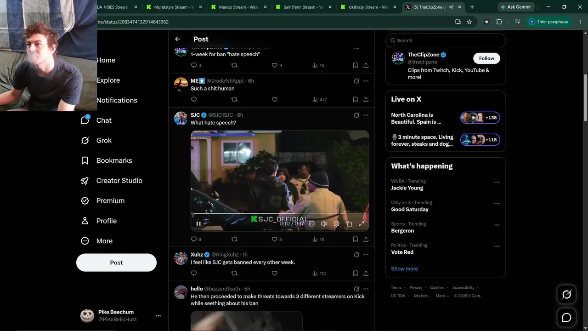This screenshot has height=331, width=588.
Task: Seek on the SJC video progress bar
Action: (280, 214)
